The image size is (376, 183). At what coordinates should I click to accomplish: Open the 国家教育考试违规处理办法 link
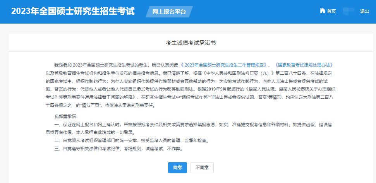point(304,65)
